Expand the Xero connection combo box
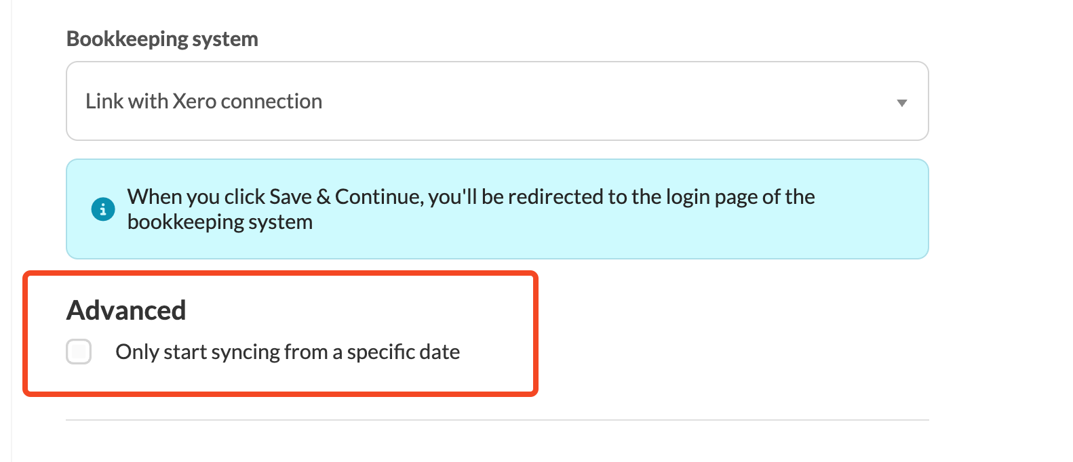Image resolution: width=1073 pixels, height=462 pixels. pos(497,101)
